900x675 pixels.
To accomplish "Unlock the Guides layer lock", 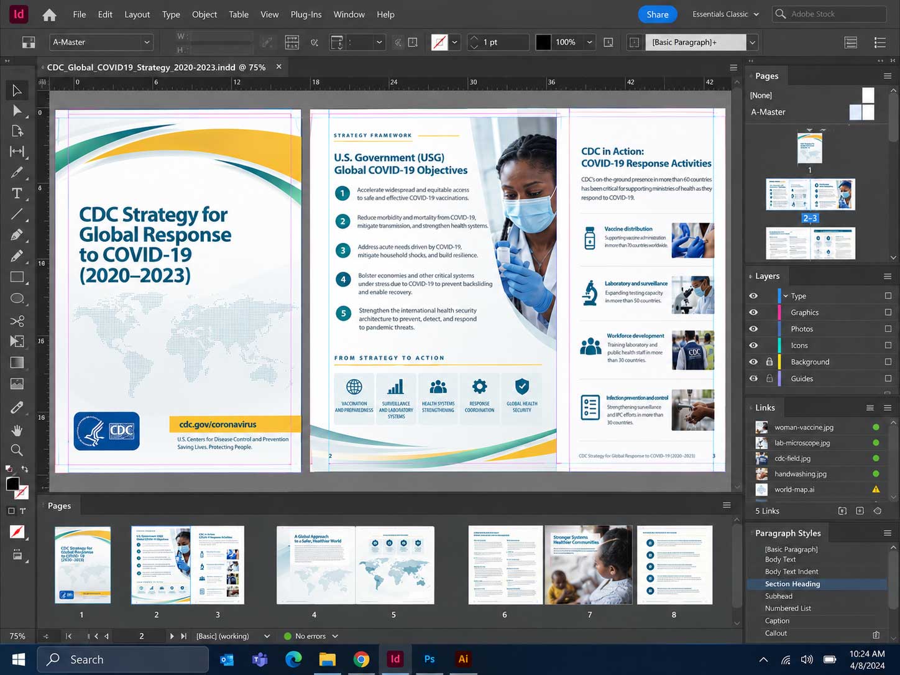I will (x=769, y=378).
